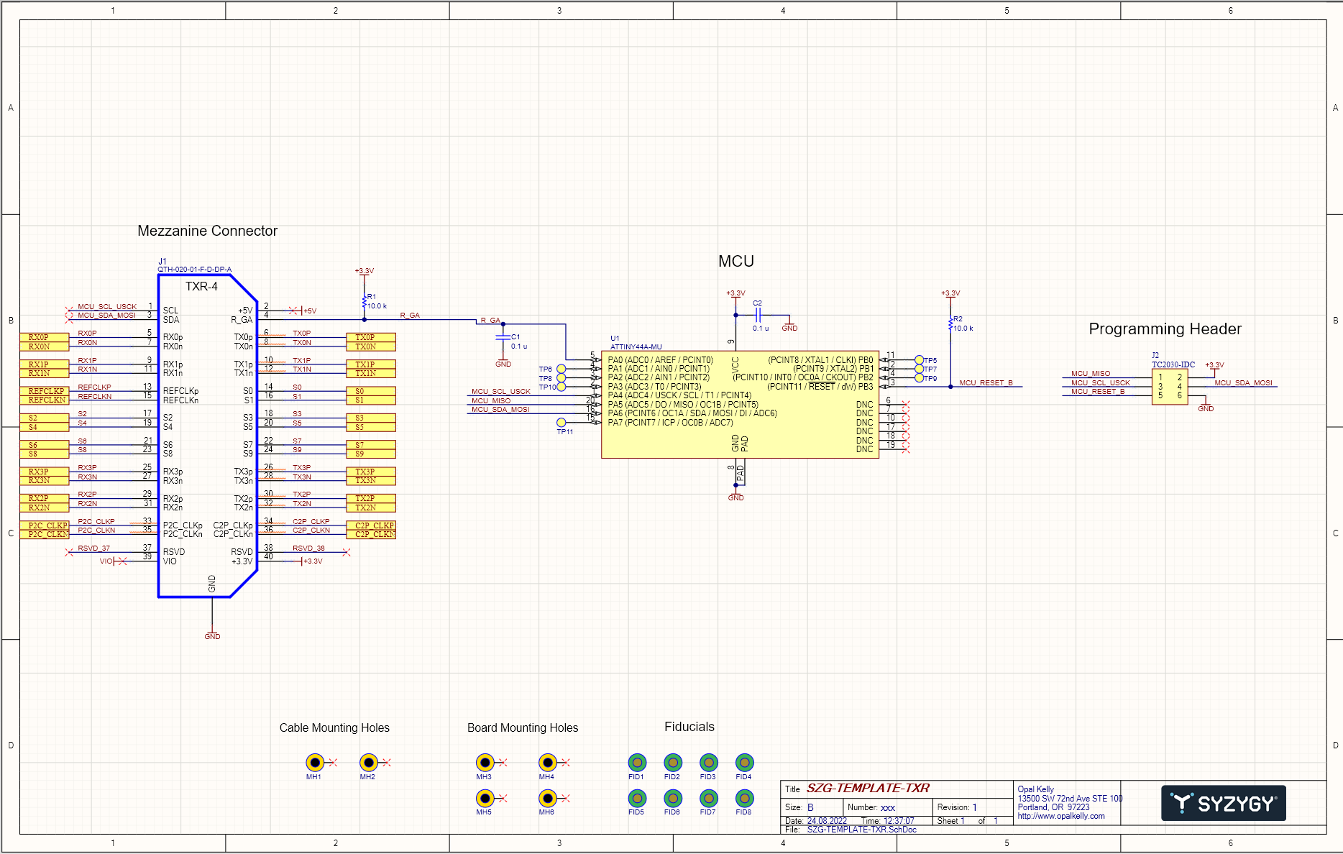Click the C2P_CLKN yellow port
The image size is (1343, 854).
[371, 534]
